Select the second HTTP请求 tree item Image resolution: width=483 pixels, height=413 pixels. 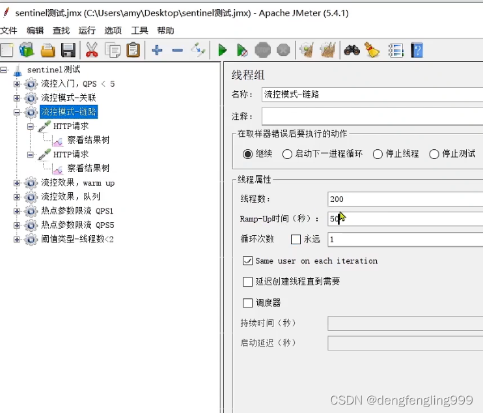point(71,154)
